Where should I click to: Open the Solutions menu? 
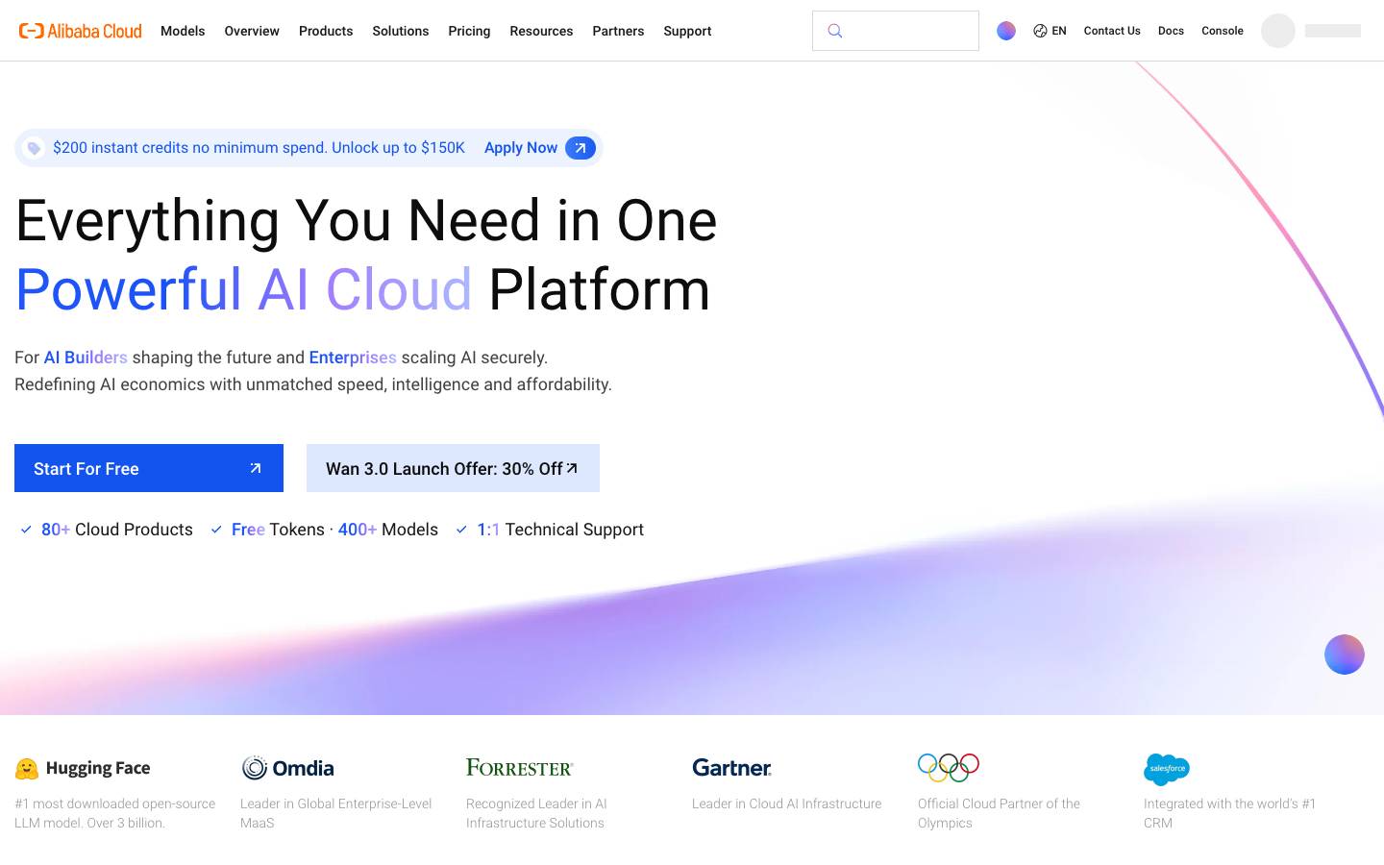401,31
